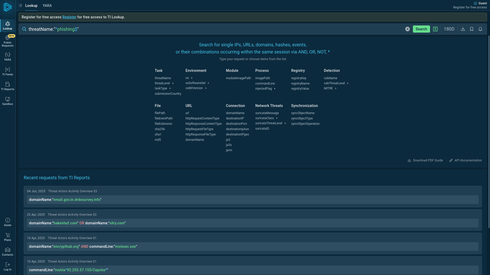Bookmark the current search query

tap(472, 29)
